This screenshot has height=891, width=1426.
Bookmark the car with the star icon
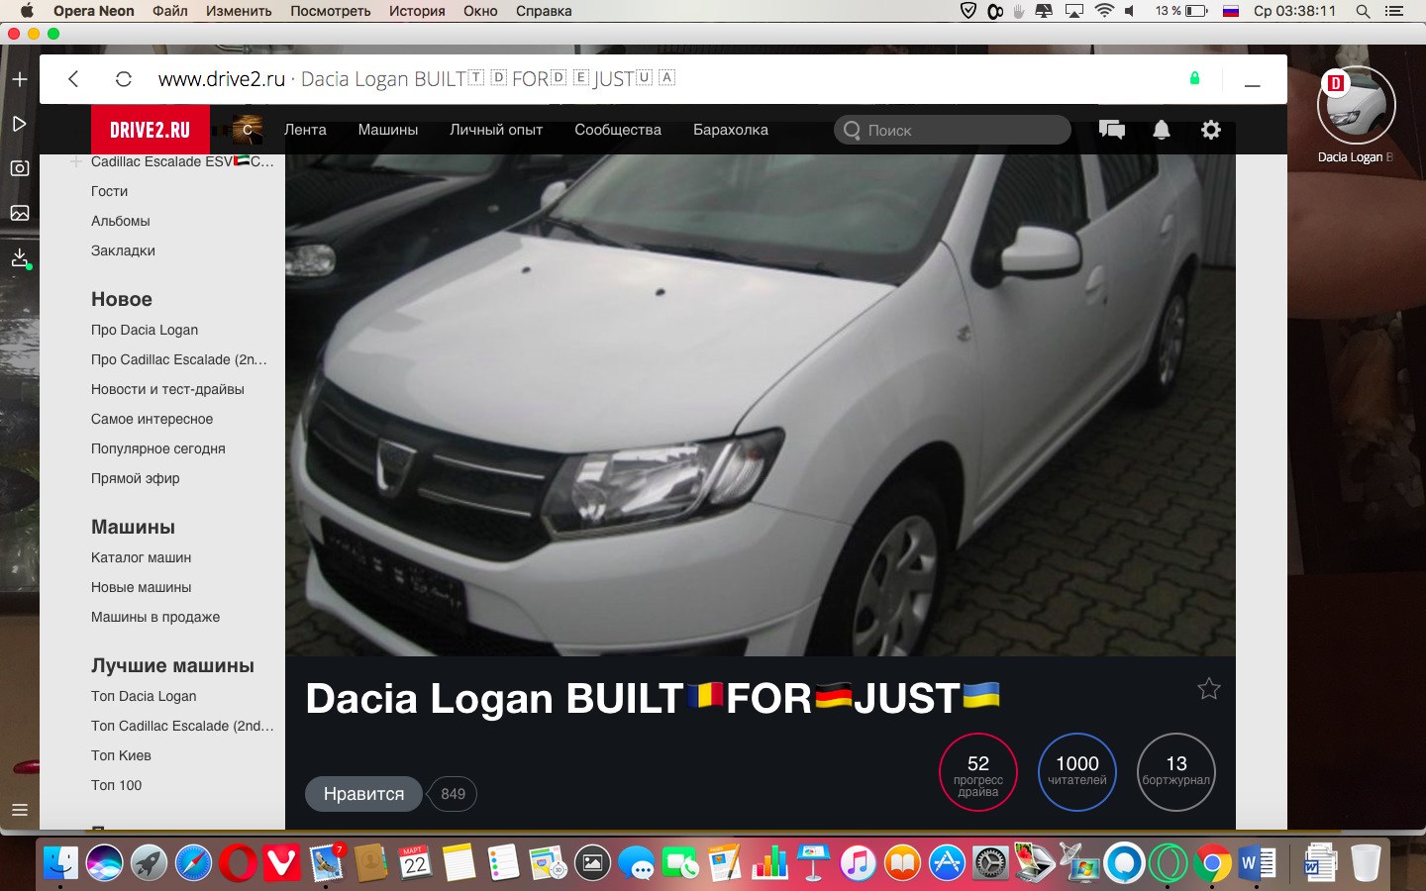(x=1208, y=689)
